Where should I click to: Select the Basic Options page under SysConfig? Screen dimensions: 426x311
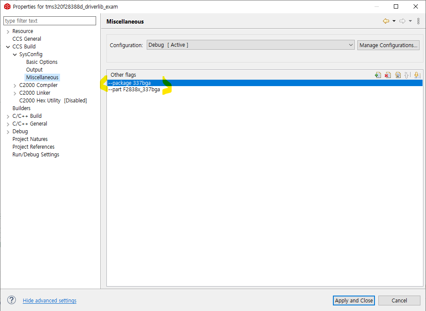tap(41, 62)
